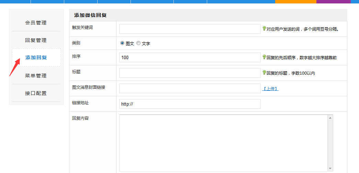The image size is (359, 173).
Task: Click the orange tab in top navigation bar
Action: pyautogui.click(x=295, y=1)
